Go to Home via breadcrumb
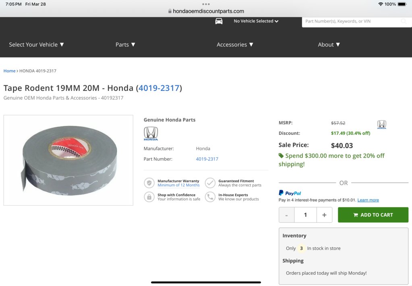Viewport: 412px width, 286px height. 9,71
